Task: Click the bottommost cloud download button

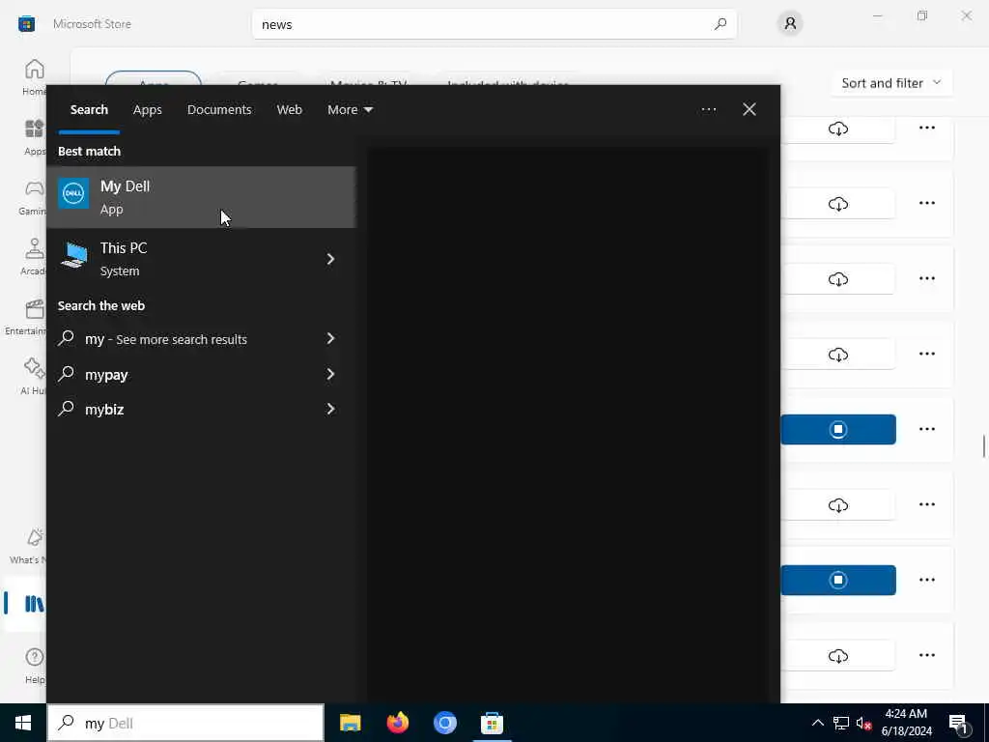Action: click(837, 656)
